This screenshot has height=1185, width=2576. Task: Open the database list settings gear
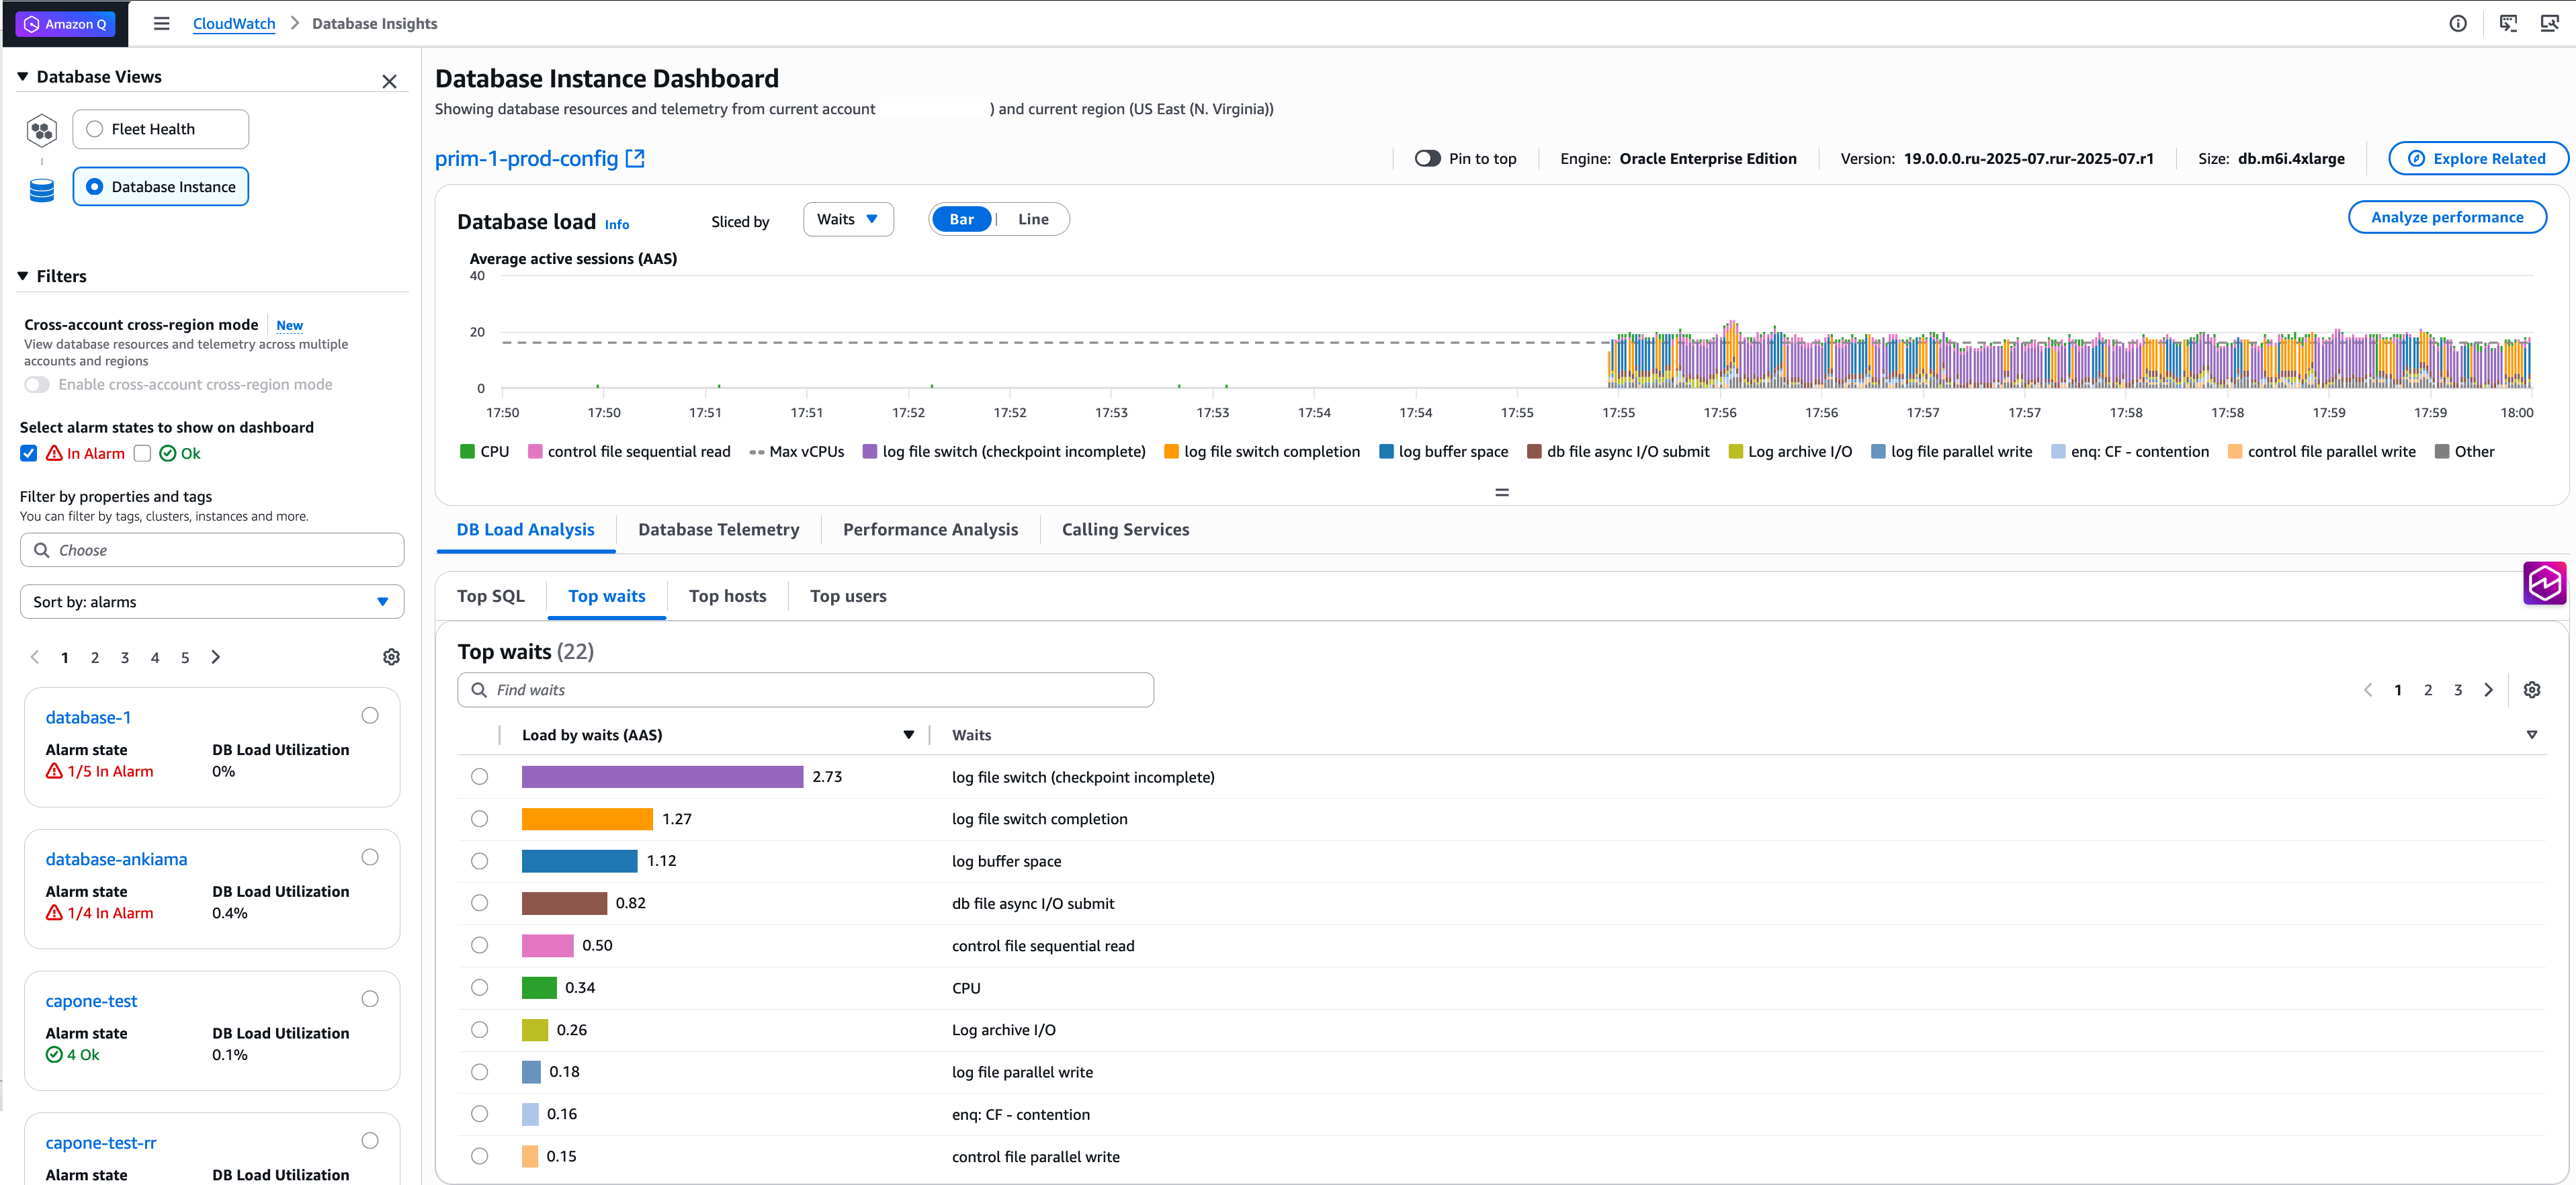tap(391, 657)
